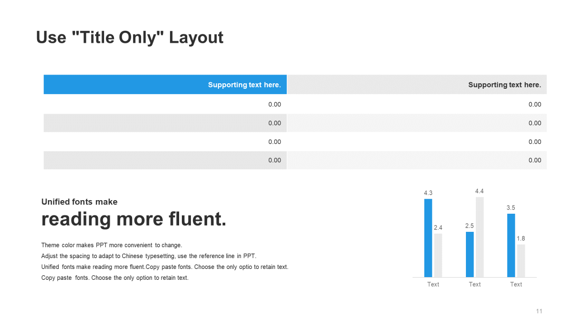The width and height of the screenshot is (579, 326).
Task: Select the slide title 'Use "Title Only" Layout'
Action: point(130,37)
